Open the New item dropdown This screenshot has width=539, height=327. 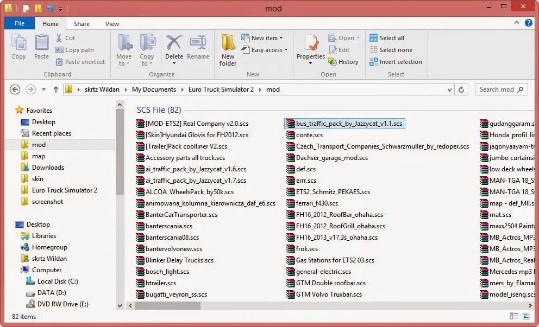point(262,38)
